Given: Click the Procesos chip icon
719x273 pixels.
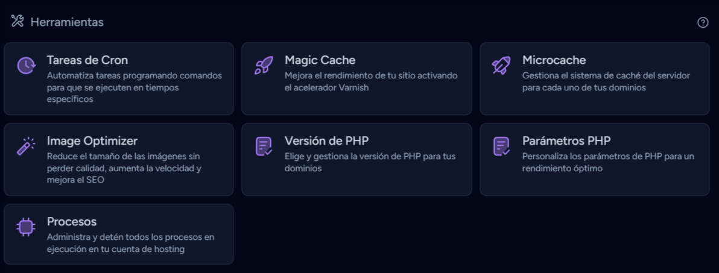Looking at the screenshot, I should tap(26, 227).
